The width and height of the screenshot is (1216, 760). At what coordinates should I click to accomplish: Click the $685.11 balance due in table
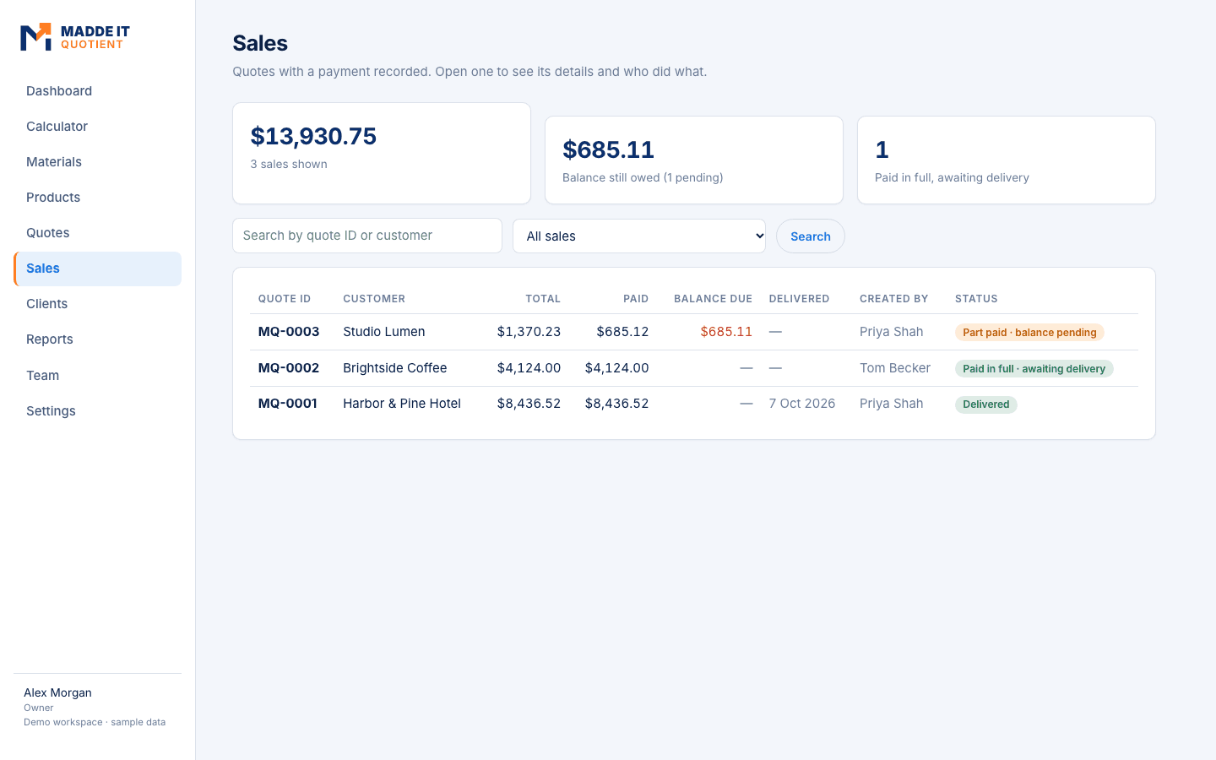tap(726, 332)
